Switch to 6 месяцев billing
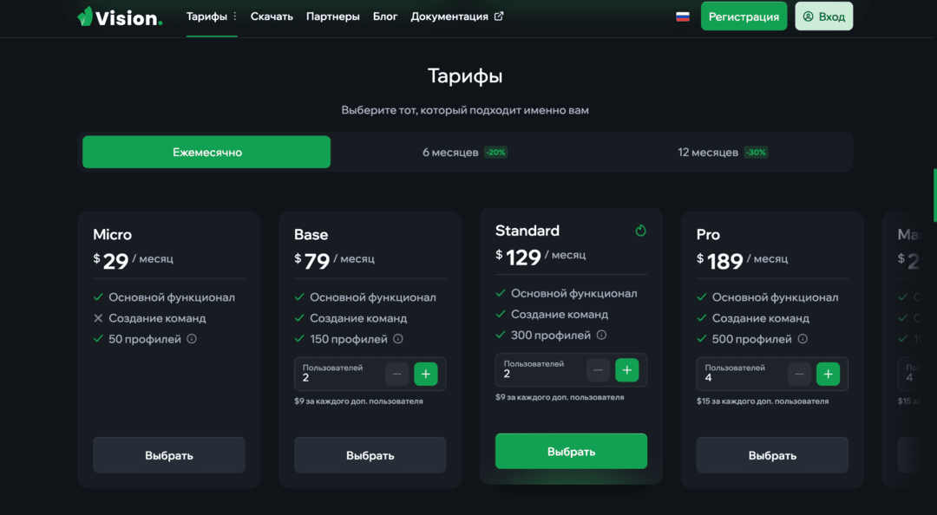The width and height of the screenshot is (937, 515). [464, 153]
